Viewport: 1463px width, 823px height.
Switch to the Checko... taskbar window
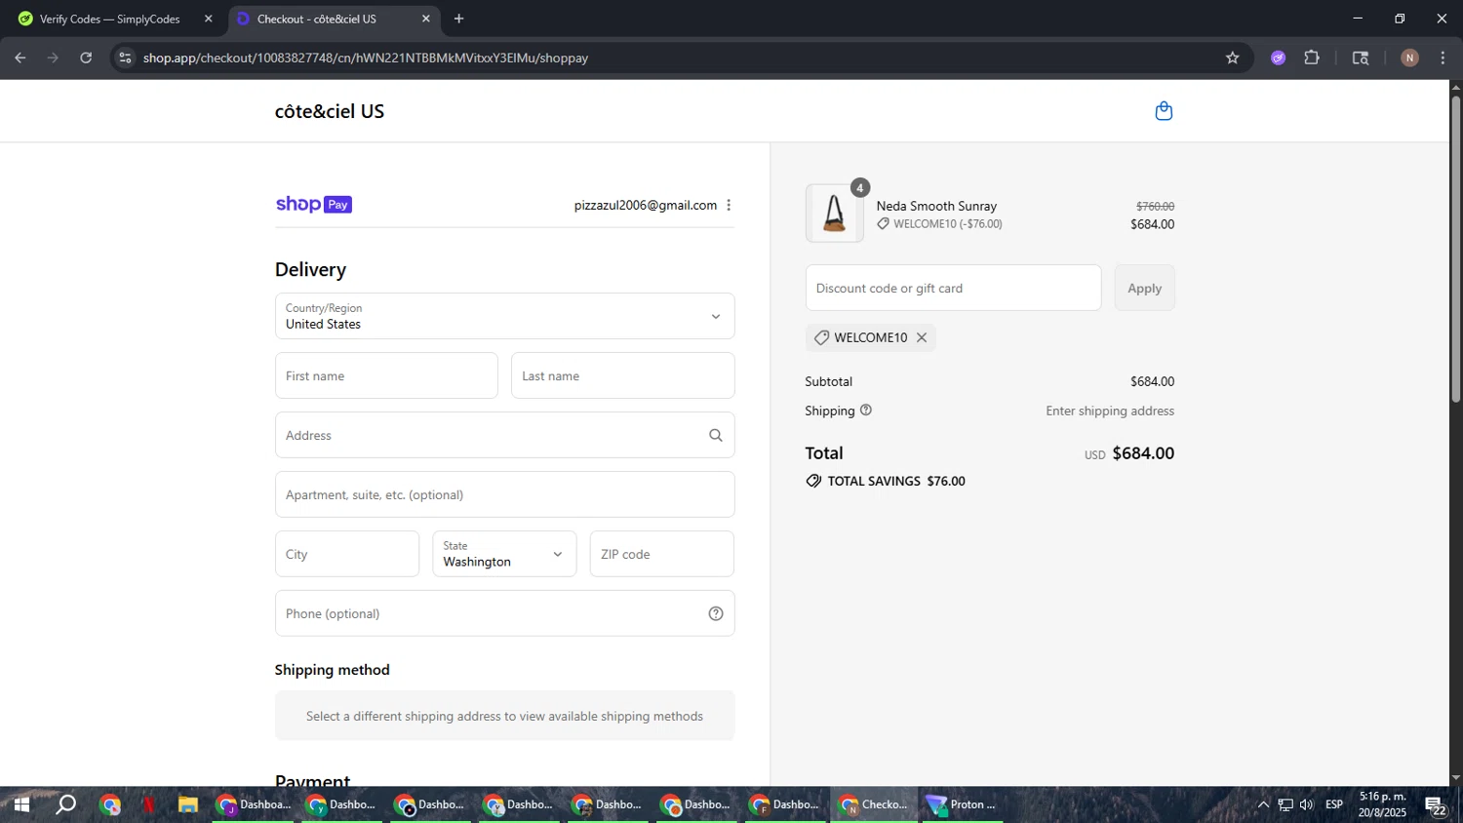tap(874, 804)
